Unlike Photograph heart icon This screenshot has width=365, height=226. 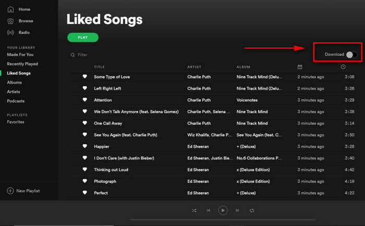click(84, 181)
